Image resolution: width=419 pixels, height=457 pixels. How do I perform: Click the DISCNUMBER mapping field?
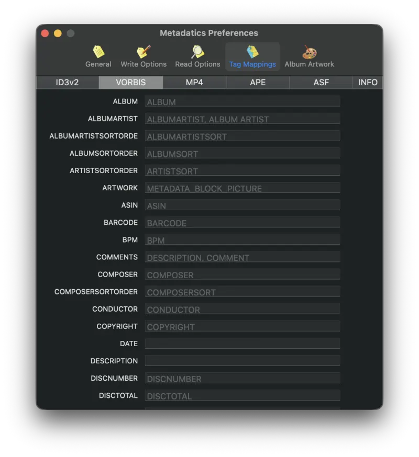[x=242, y=378]
